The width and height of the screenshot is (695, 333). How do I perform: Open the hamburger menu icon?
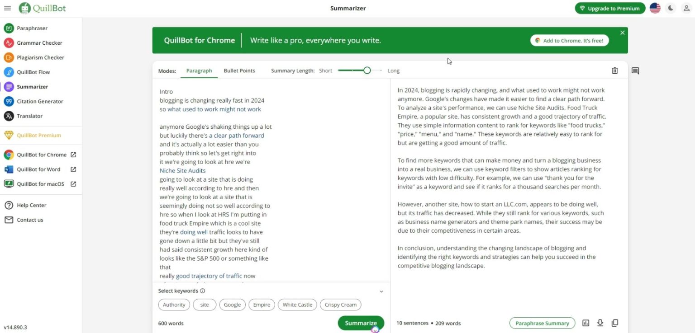(7, 8)
